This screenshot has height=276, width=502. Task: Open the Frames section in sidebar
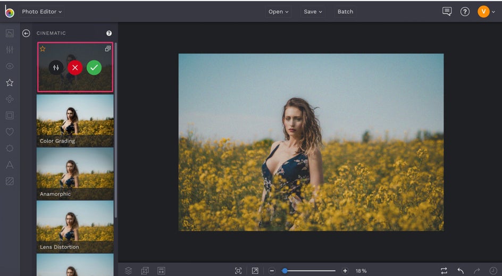pyautogui.click(x=10, y=115)
